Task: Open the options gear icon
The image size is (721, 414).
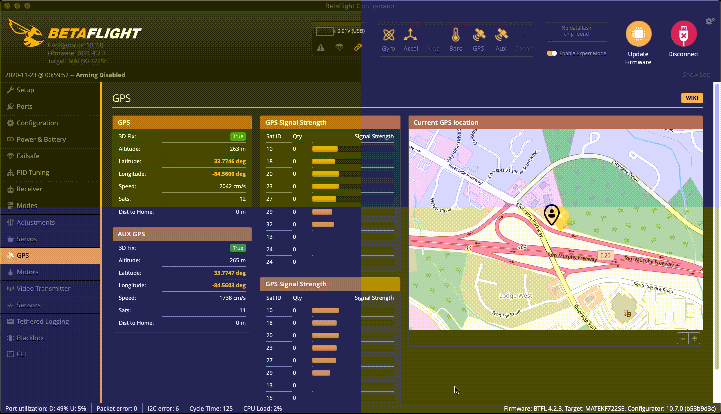Action: (x=710, y=21)
